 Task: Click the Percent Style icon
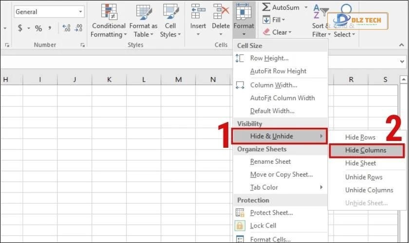click(x=38, y=28)
